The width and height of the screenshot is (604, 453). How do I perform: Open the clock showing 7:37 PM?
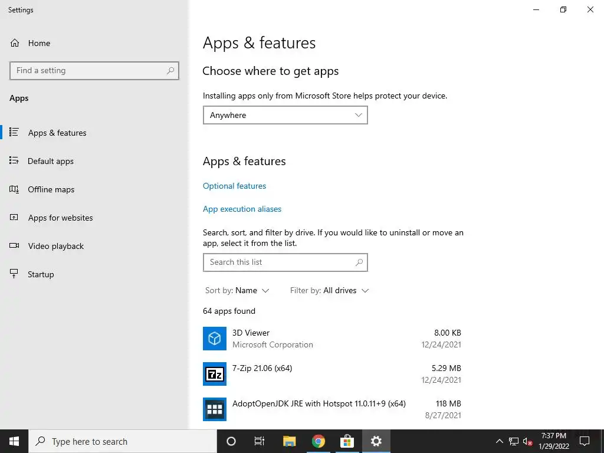point(554,441)
